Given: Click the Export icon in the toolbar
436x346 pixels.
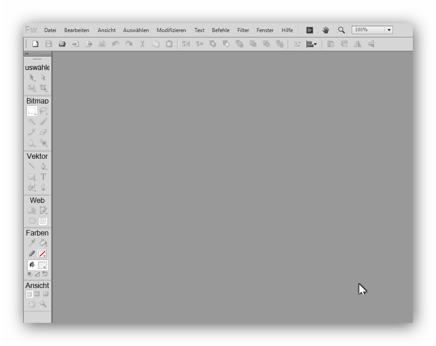Looking at the screenshot, I should pyautogui.click(x=89, y=44).
